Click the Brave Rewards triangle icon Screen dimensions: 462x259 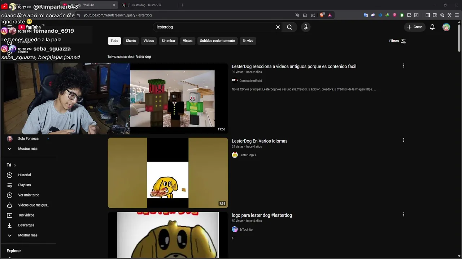click(330, 15)
